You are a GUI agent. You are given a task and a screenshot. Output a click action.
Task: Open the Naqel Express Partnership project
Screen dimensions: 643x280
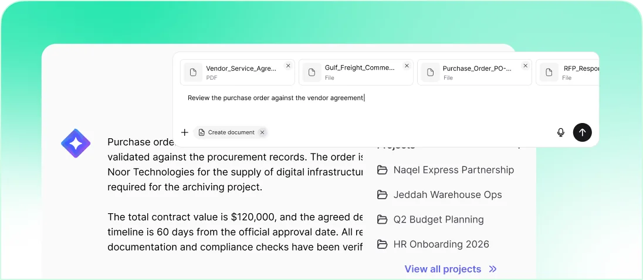(453, 170)
